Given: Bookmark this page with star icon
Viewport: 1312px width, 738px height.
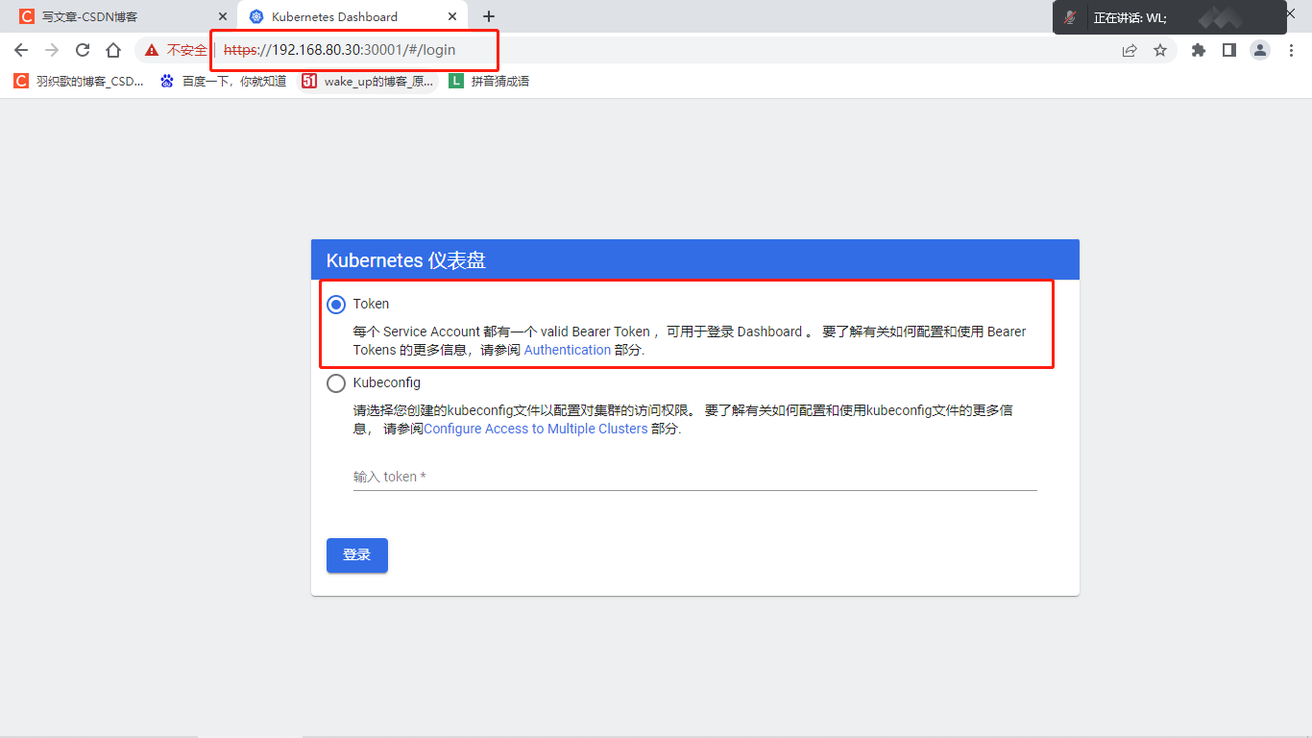Looking at the screenshot, I should (x=1160, y=50).
